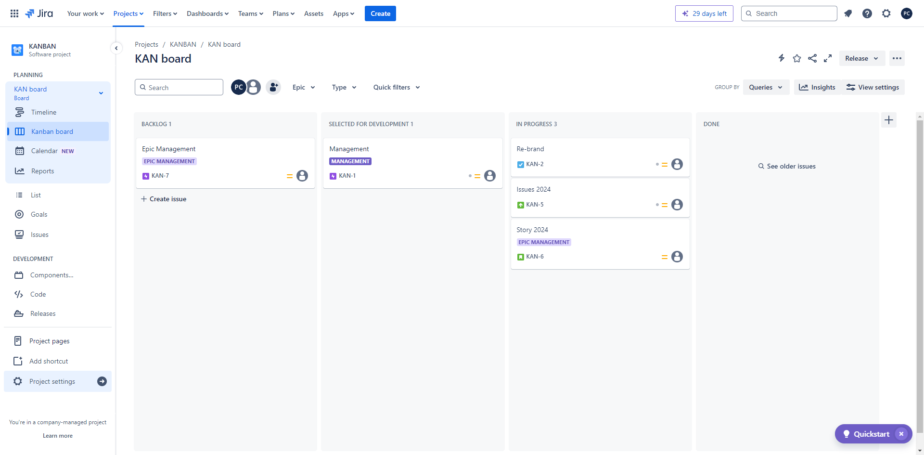Open the app switcher grid icon
Screen dimensions: 924x455
tap(14, 13)
